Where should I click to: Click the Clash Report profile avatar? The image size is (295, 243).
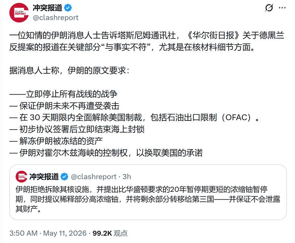pos(19,13)
